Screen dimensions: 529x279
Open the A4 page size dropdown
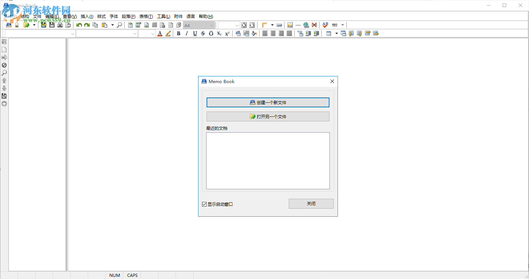tap(212, 25)
